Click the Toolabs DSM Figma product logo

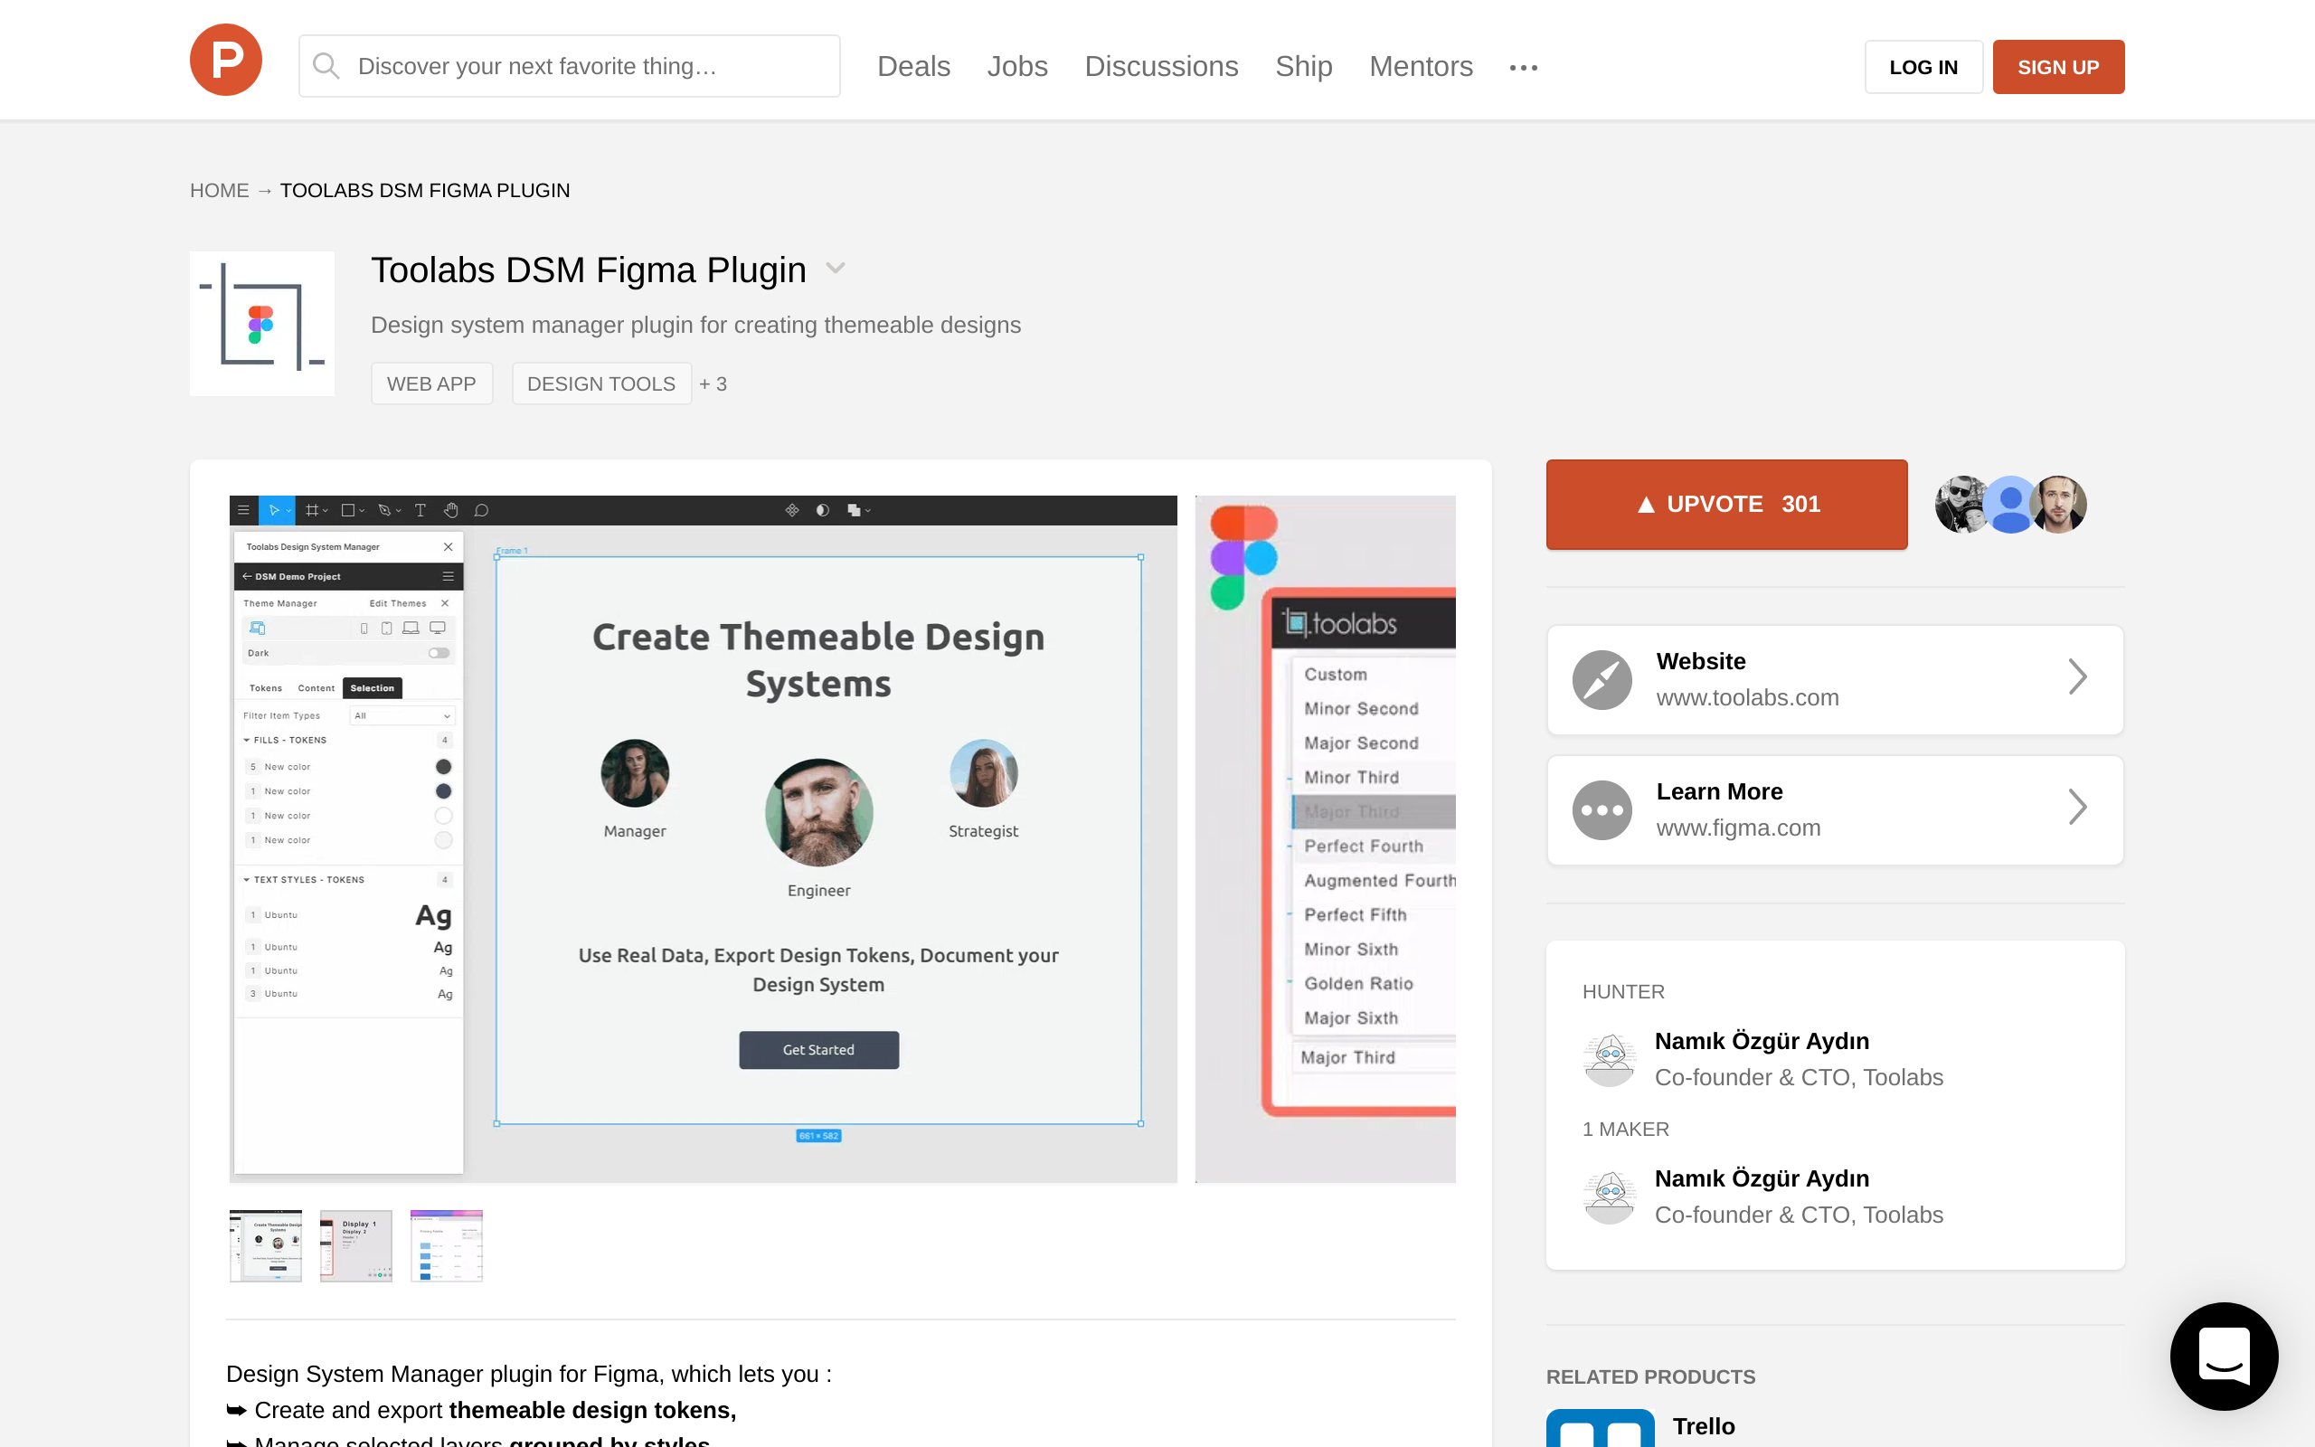tap(262, 324)
